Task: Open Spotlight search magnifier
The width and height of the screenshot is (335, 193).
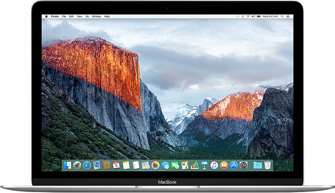Action: point(282,16)
